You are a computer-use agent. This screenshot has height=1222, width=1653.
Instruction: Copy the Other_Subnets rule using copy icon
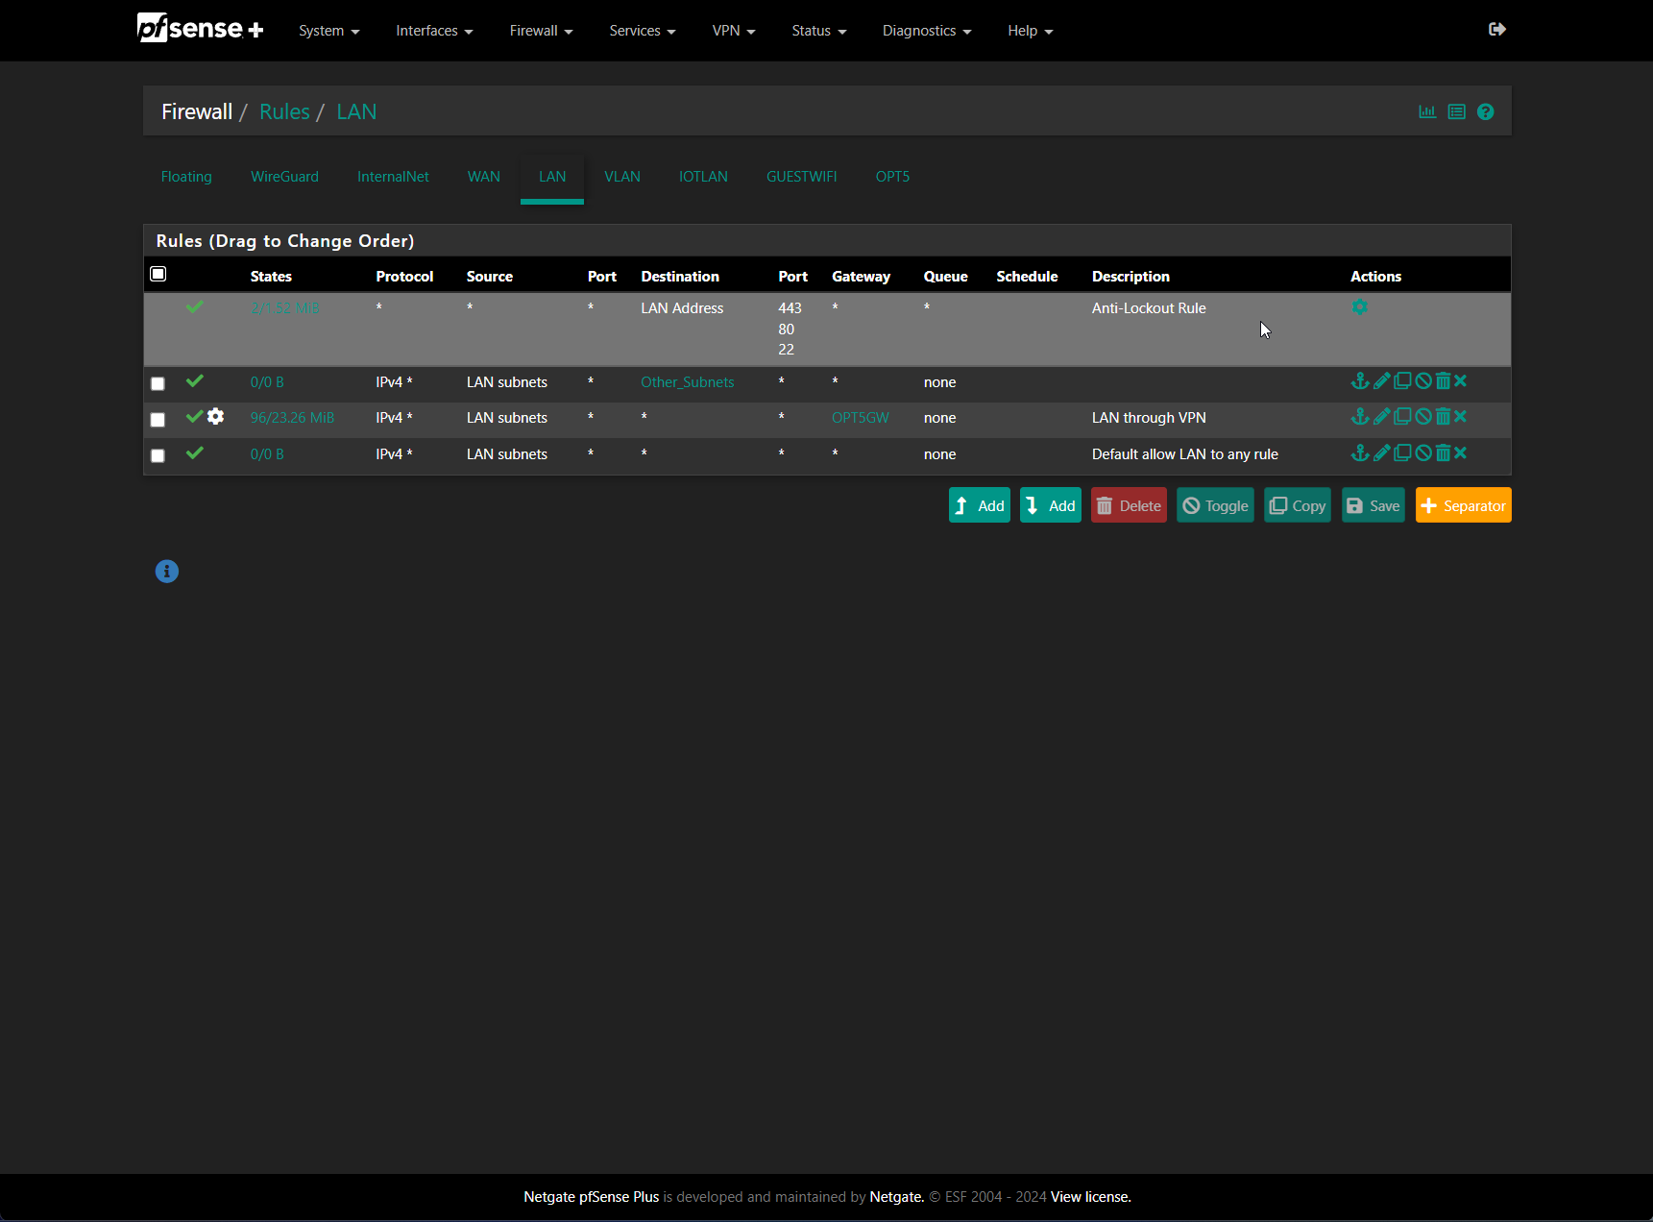click(1402, 381)
